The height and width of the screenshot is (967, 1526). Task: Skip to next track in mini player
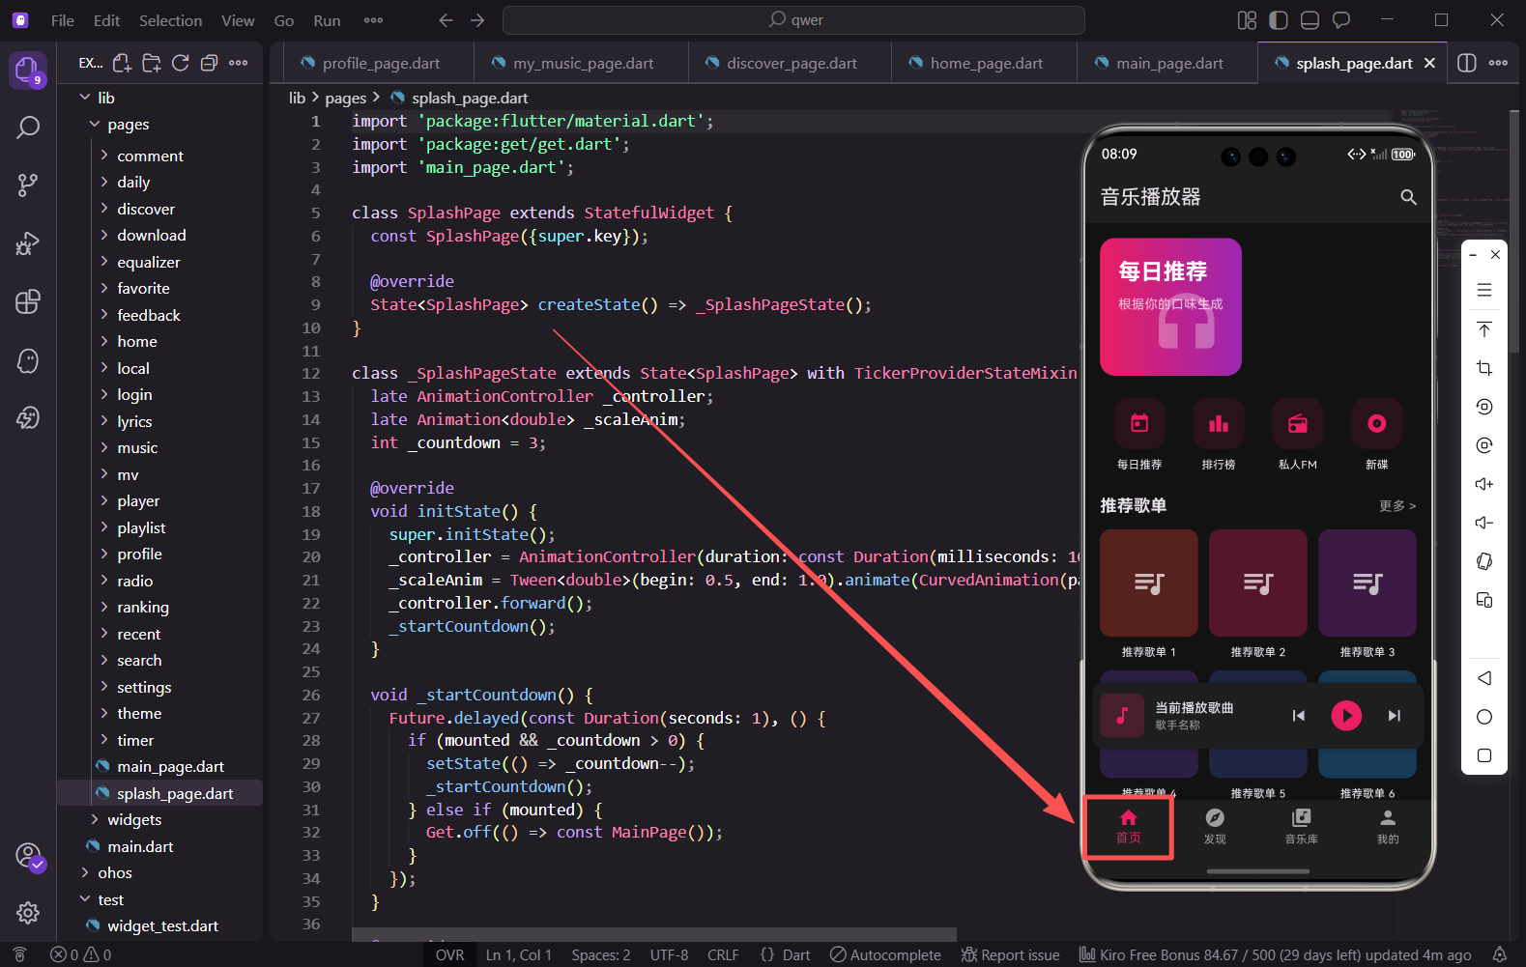coord(1394,716)
